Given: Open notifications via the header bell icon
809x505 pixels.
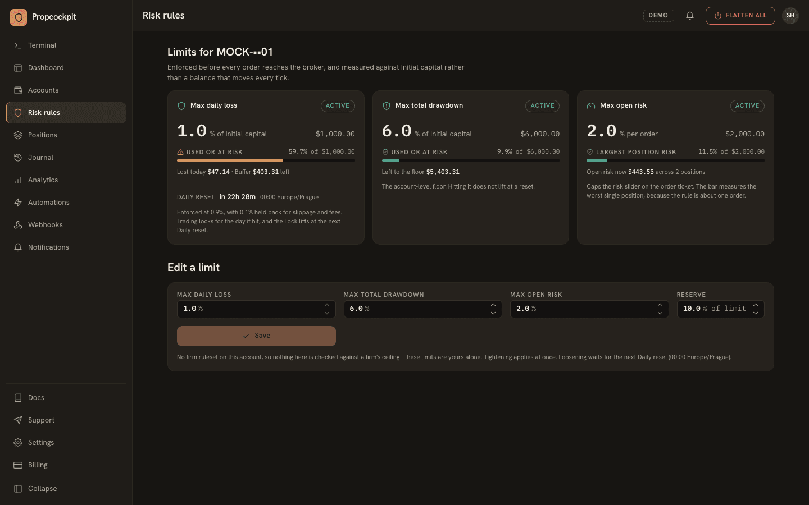Looking at the screenshot, I should pyautogui.click(x=690, y=16).
